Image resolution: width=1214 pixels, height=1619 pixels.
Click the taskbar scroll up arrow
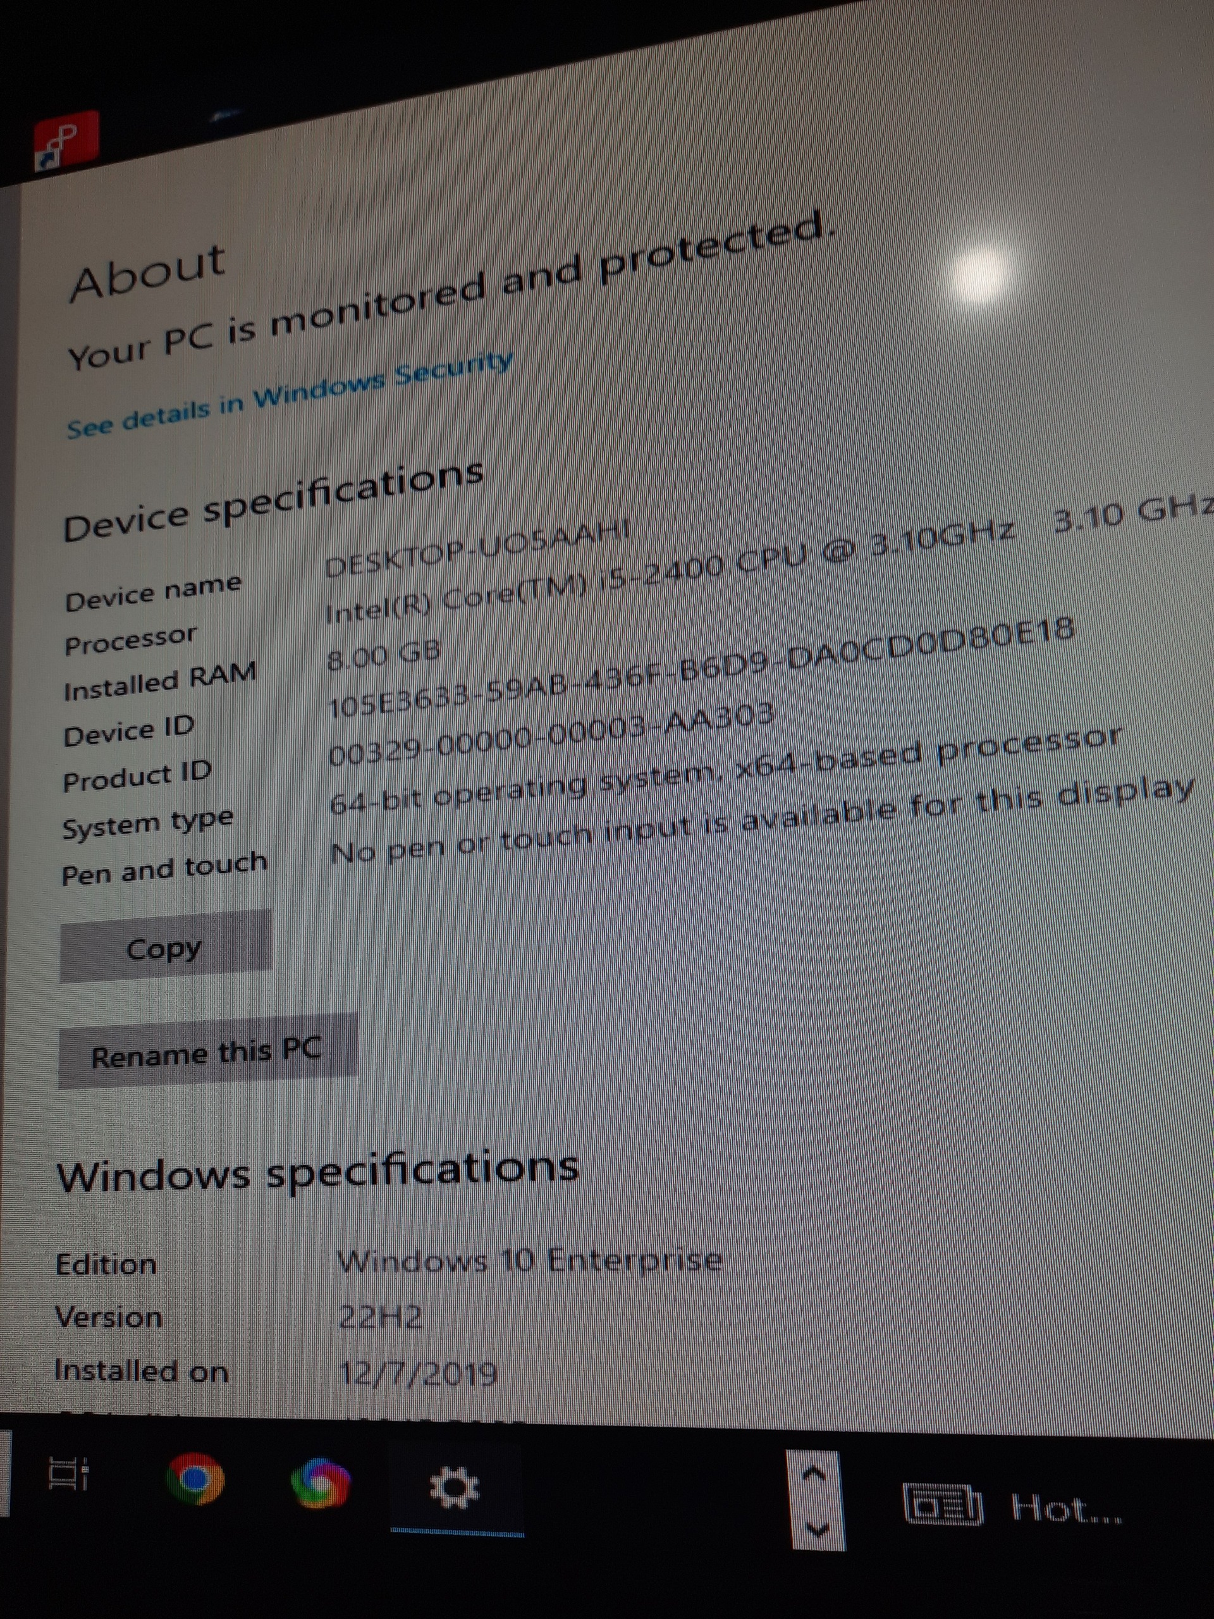tap(815, 1474)
